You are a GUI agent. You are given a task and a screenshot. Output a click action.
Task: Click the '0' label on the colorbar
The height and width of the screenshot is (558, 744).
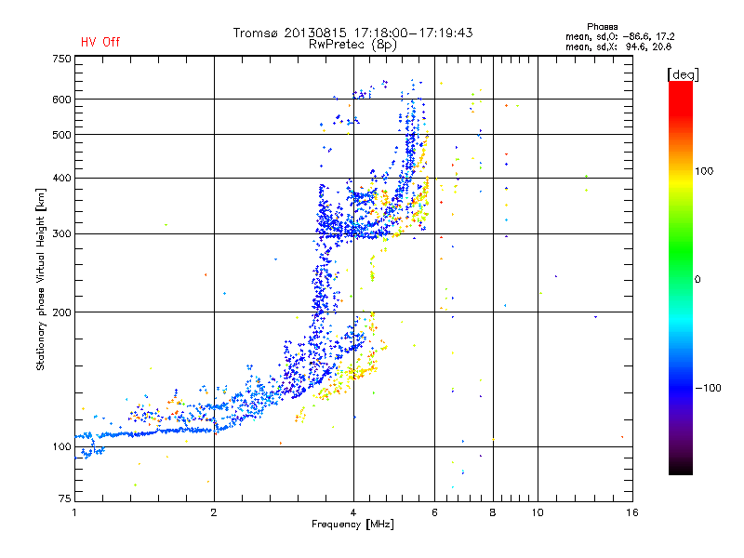[697, 279]
